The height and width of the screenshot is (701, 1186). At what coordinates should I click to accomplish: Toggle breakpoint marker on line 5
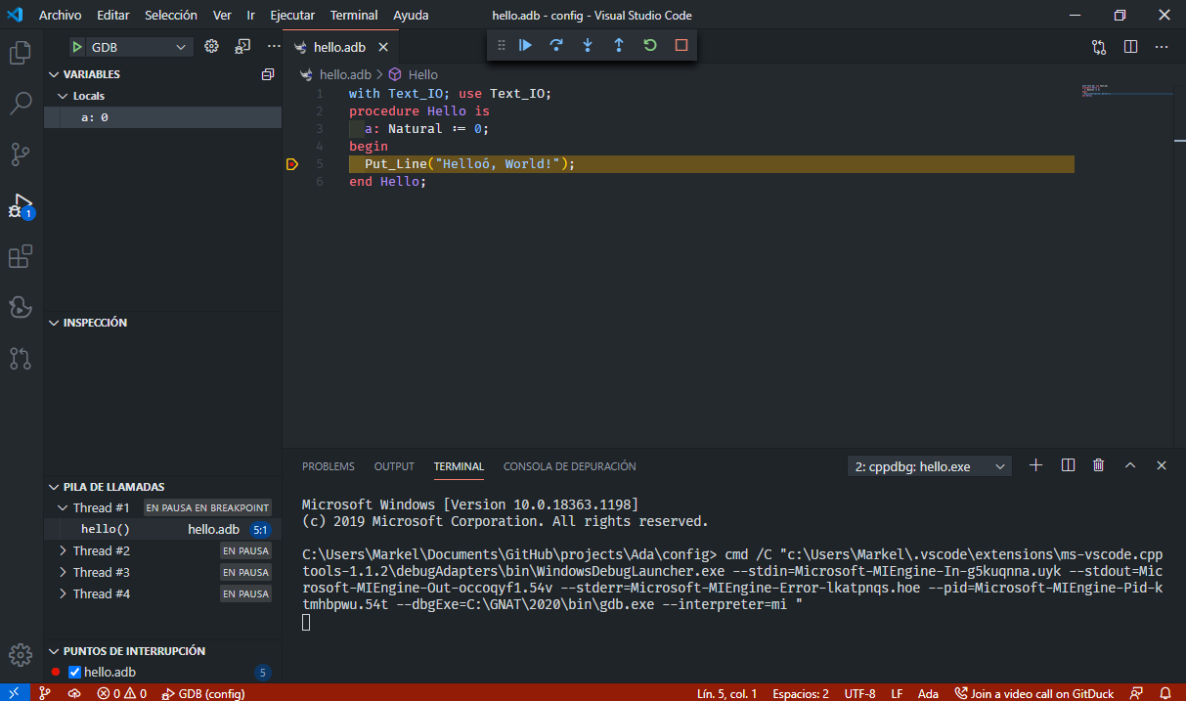tap(291, 164)
